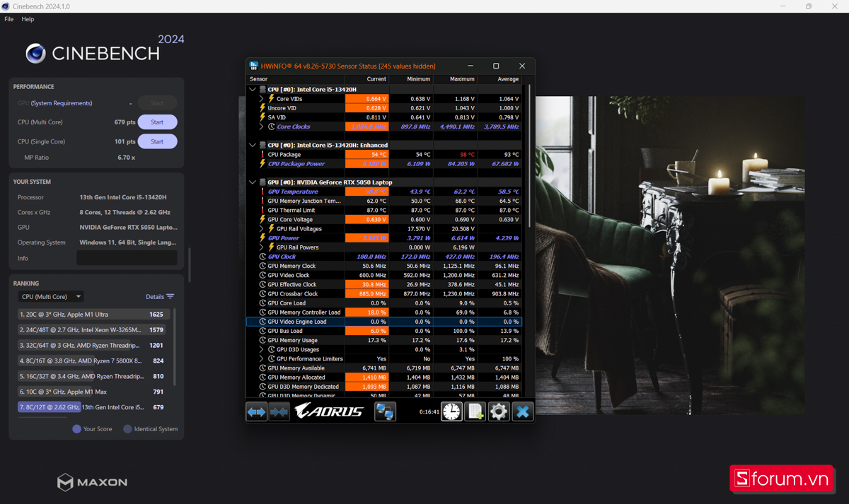The image size is (849, 504).
Task: Open the File menu in Cinebench
Action: (x=9, y=19)
